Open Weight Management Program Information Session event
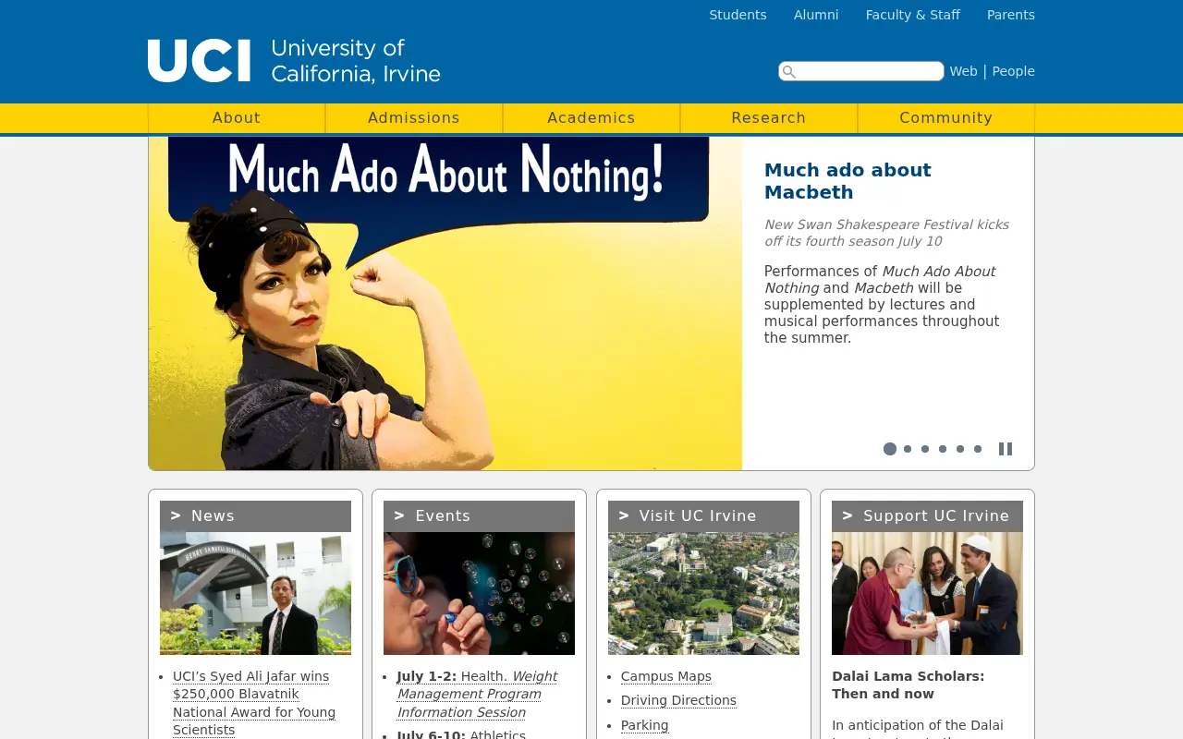The image size is (1183, 739). click(477, 695)
